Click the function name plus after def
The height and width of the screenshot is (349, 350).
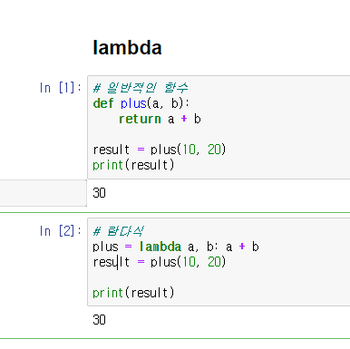(x=133, y=103)
